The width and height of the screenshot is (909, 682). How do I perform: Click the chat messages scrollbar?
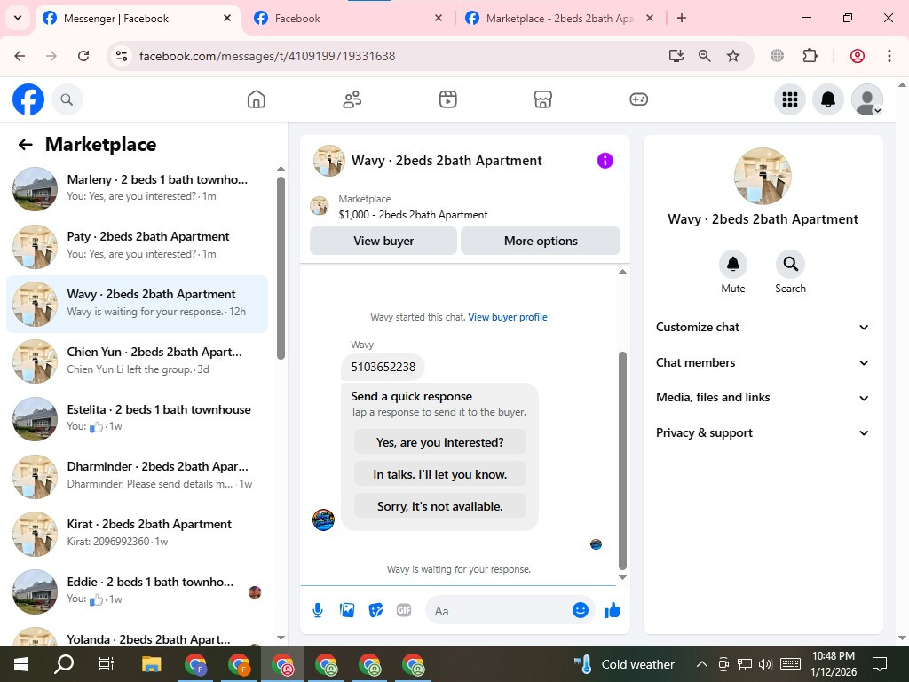pyautogui.click(x=622, y=461)
